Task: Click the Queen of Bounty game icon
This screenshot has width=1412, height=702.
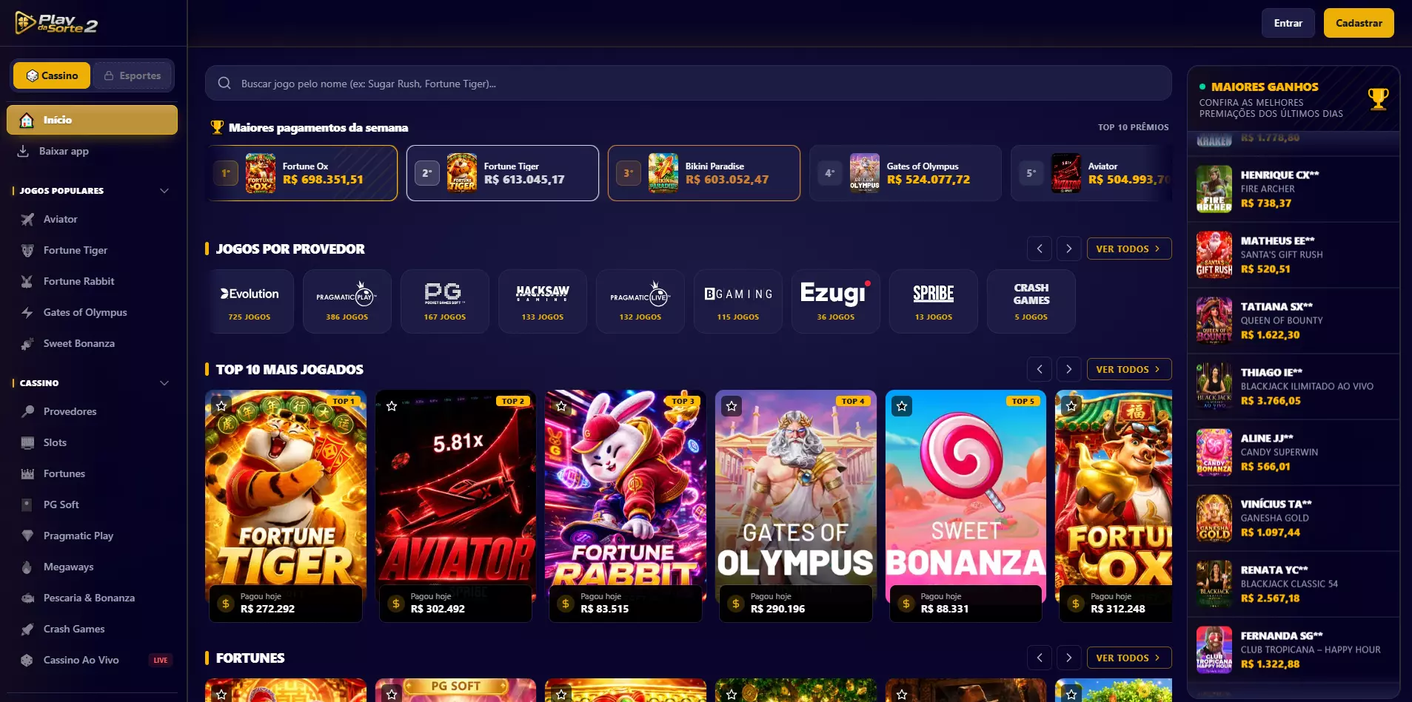Action: [1214, 321]
